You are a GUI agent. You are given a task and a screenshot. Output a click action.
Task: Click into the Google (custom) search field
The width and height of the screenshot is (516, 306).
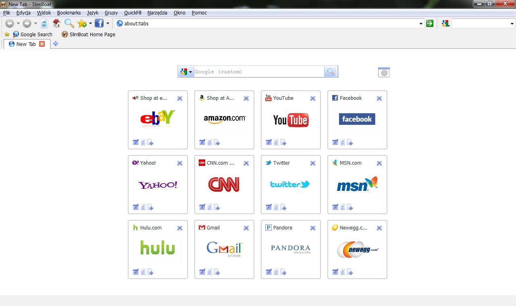pyautogui.click(x=258, y=72)
